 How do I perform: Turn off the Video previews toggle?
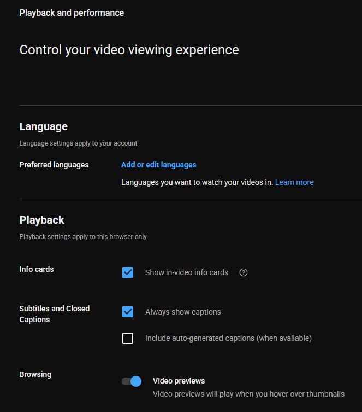[x=132, y=381]
